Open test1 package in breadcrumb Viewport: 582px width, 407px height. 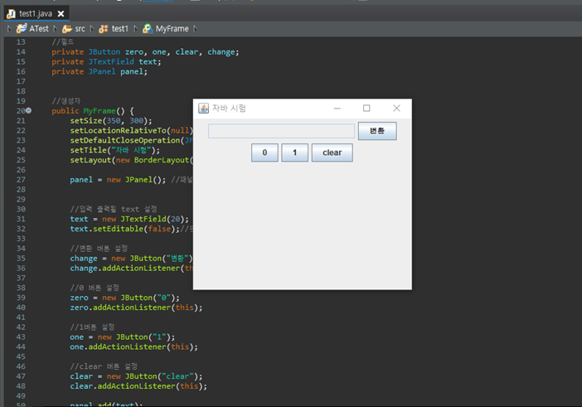[120, 28]
